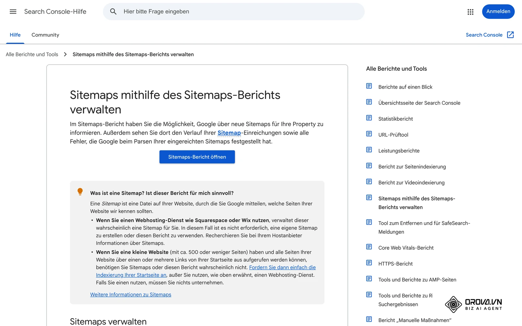Click the Sitemaps-Bericht öffnen button

point(197,157)
